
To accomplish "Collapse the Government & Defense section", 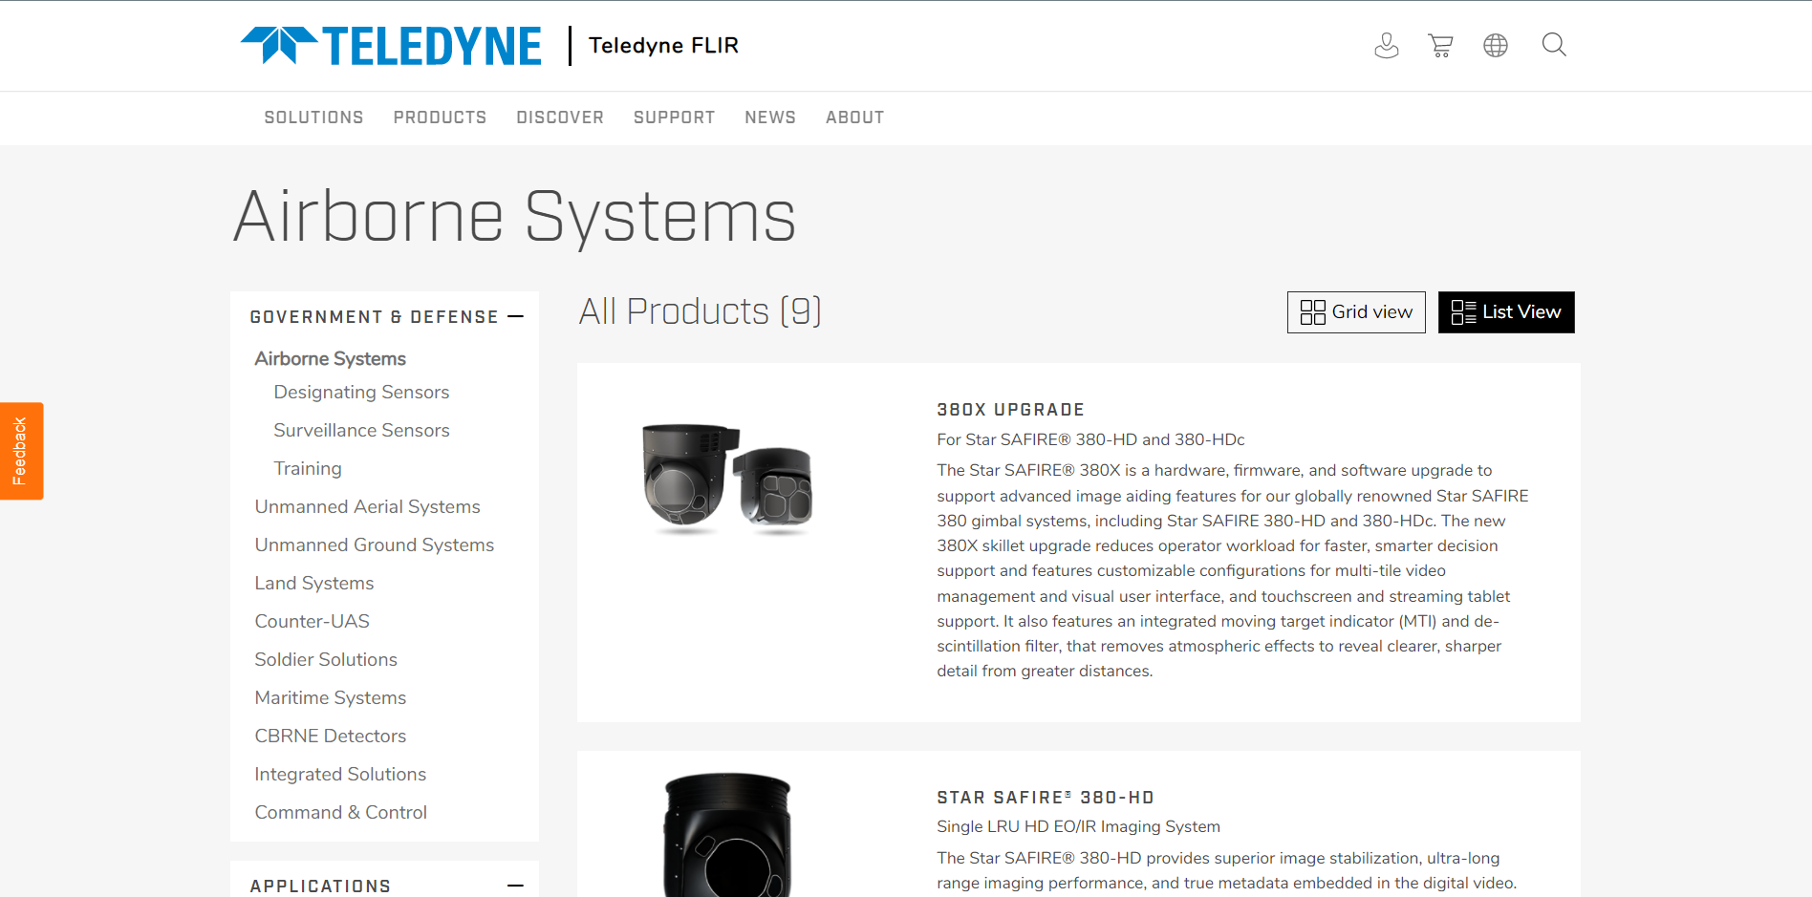I will [x=516, y=316].
